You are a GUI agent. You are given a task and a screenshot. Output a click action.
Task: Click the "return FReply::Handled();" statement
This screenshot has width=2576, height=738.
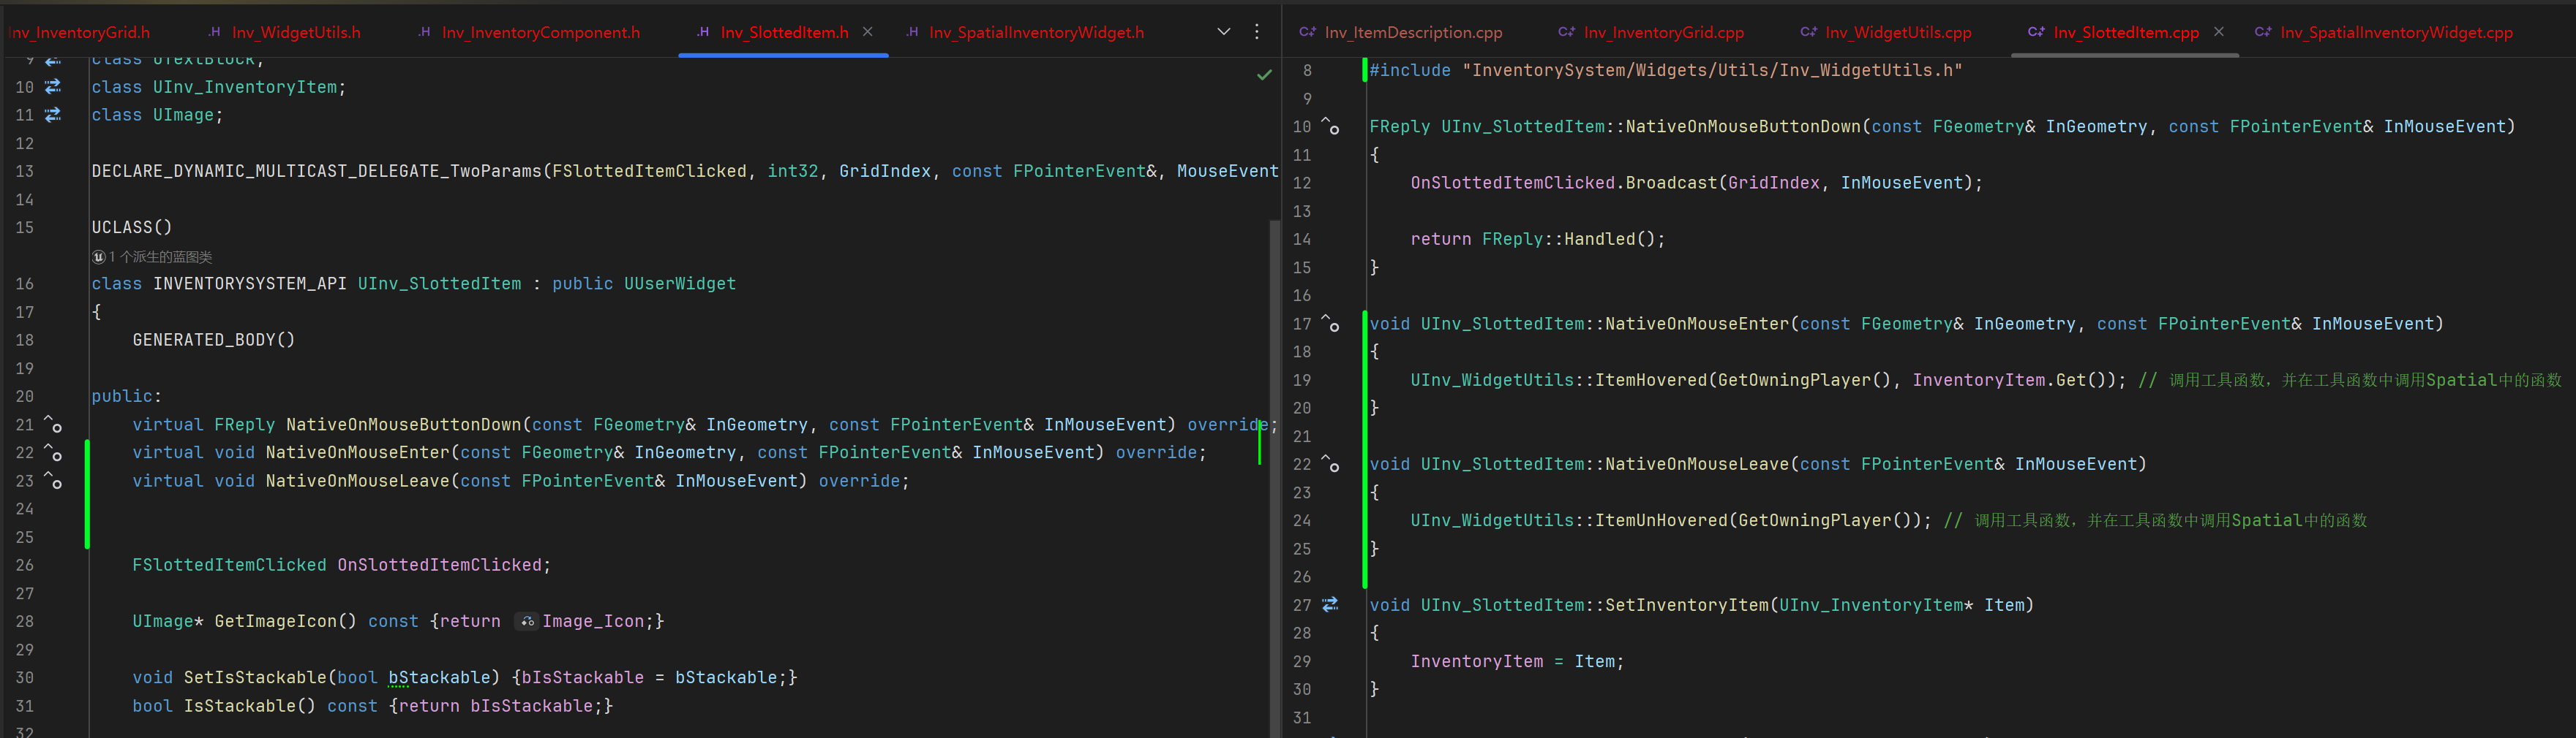click(1538, 239)
